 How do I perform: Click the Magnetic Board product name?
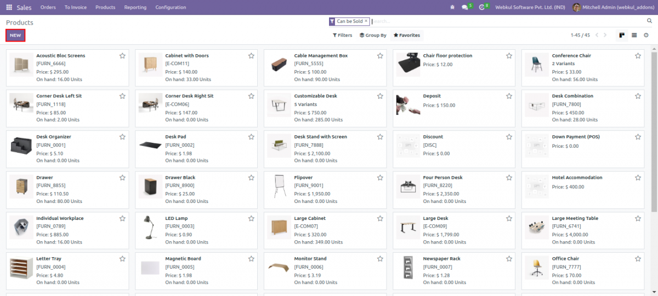(x=183, y=259)
